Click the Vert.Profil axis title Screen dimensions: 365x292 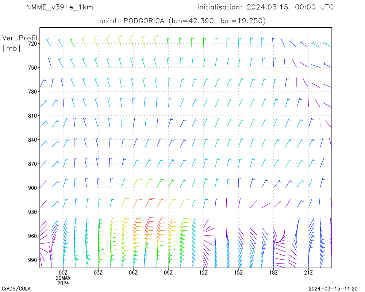[x=20, y=38]
